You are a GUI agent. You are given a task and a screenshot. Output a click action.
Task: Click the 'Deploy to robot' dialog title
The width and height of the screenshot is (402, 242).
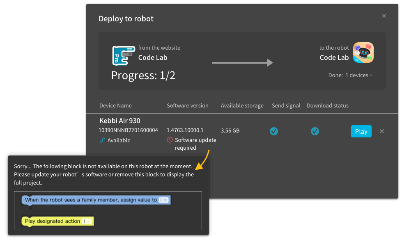tap(126, 19)
